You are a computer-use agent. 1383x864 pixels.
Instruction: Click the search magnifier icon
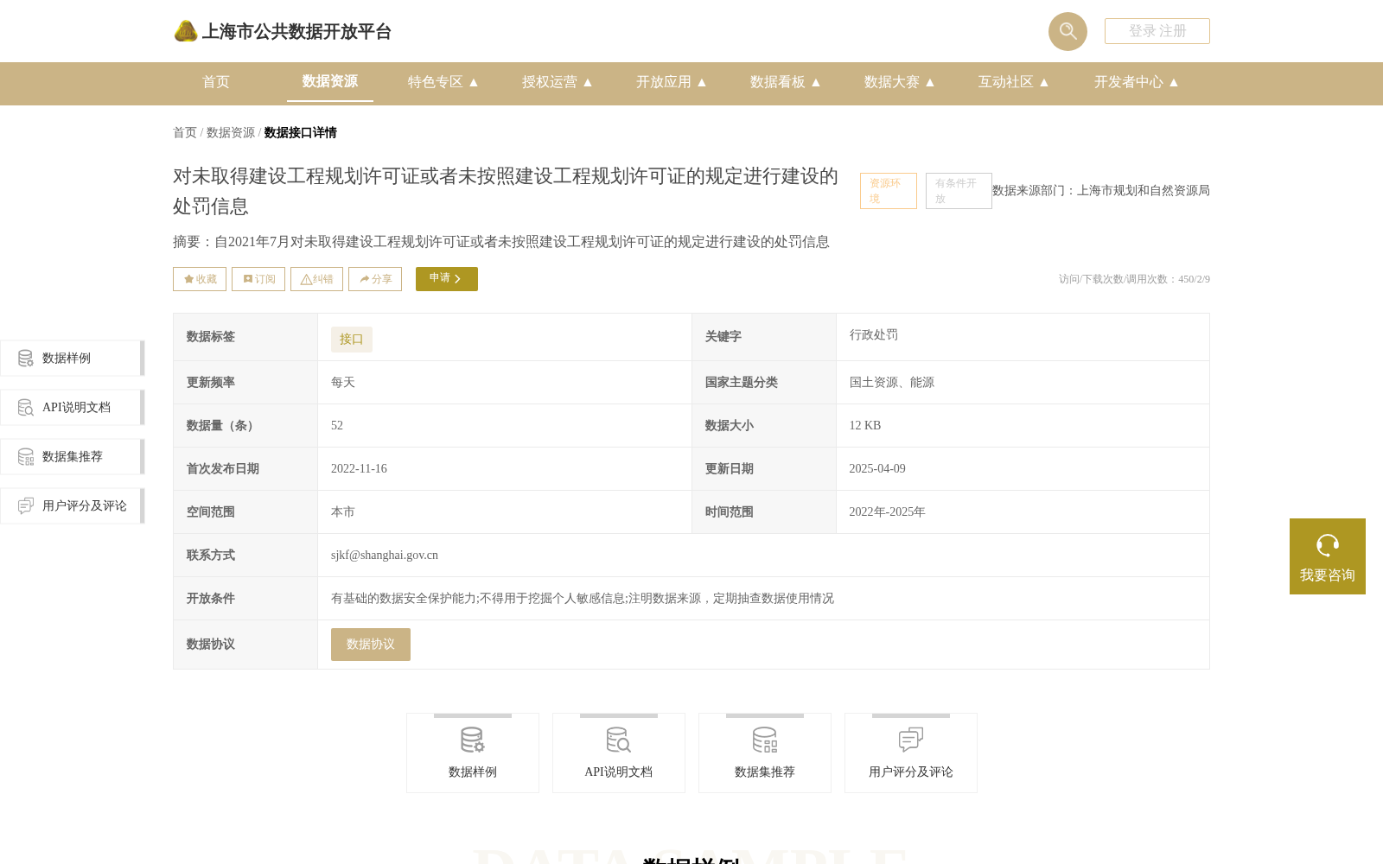1068,31
